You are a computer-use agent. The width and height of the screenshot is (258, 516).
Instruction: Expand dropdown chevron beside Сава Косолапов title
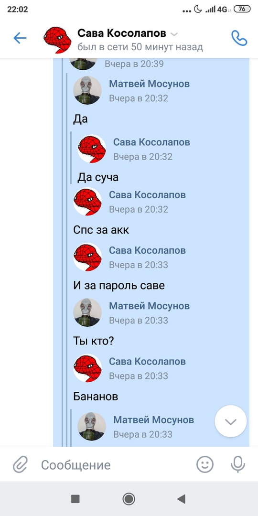click(x=175, y=34)
